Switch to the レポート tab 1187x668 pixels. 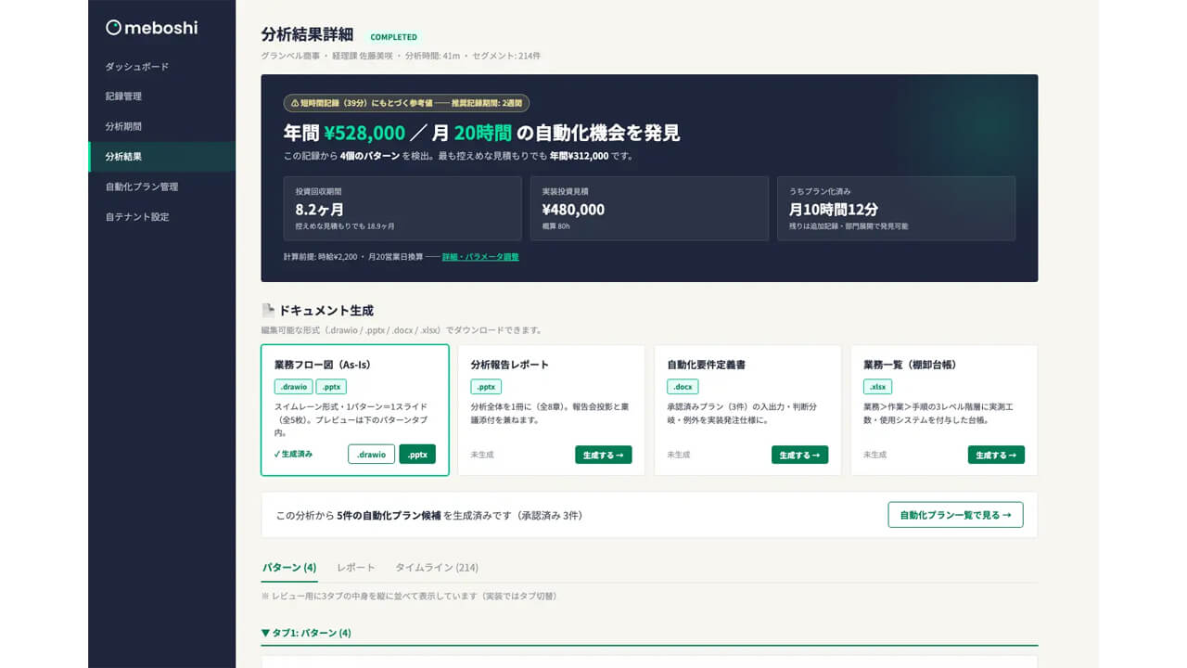pos(356,567)
